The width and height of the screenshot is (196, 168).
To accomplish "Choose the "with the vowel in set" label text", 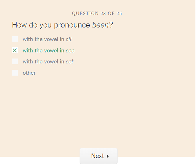I will (x=48, y=61).
